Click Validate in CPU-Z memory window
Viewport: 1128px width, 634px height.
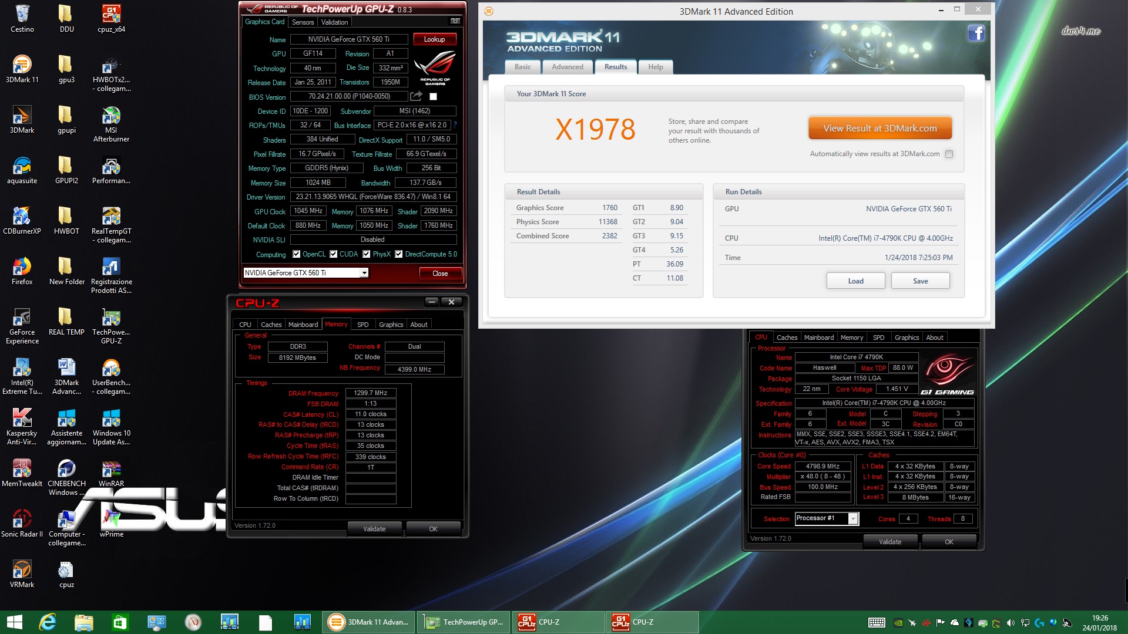click(374, 529)
